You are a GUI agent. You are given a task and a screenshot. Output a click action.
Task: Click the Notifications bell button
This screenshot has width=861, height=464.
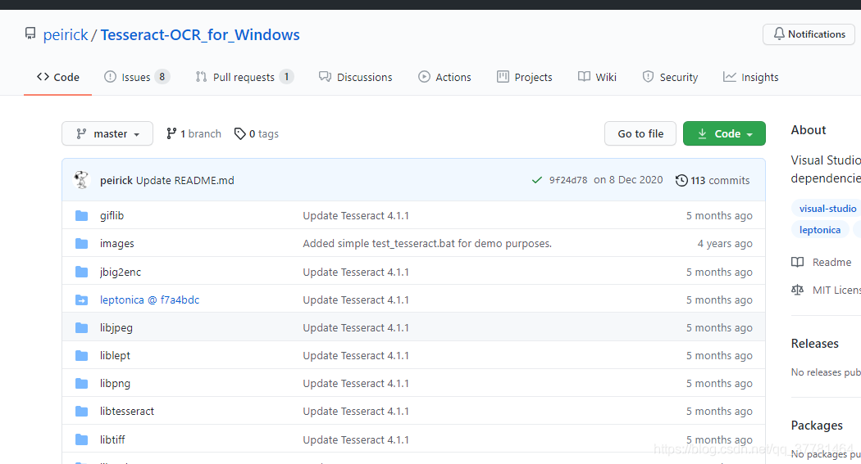tap(809, 34)
